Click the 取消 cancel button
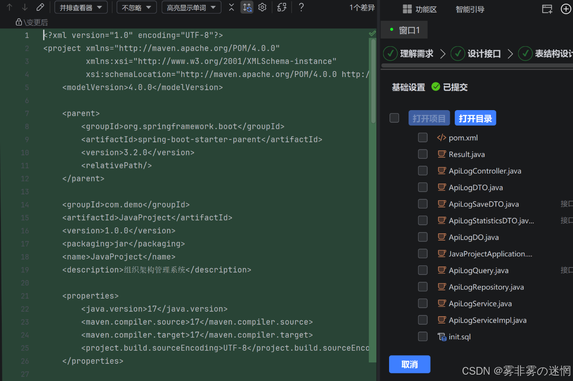 409,364
